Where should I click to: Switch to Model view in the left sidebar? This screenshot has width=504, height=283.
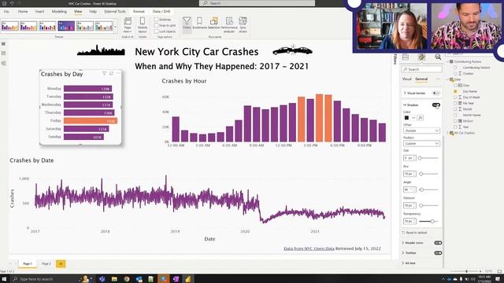click(3, 63)
